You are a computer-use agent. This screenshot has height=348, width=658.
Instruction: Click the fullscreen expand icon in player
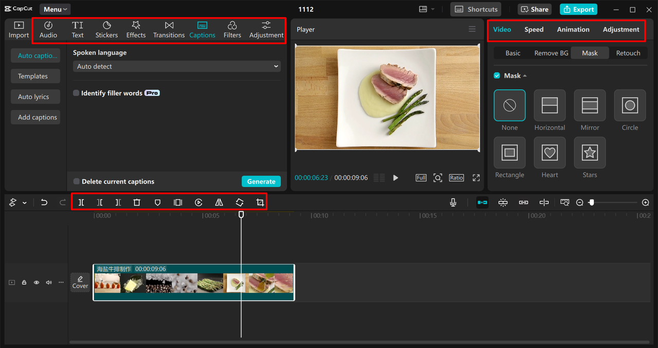coord(476,177)
